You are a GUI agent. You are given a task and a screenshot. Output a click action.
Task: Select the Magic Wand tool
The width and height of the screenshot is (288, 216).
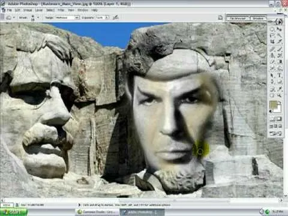280,35
